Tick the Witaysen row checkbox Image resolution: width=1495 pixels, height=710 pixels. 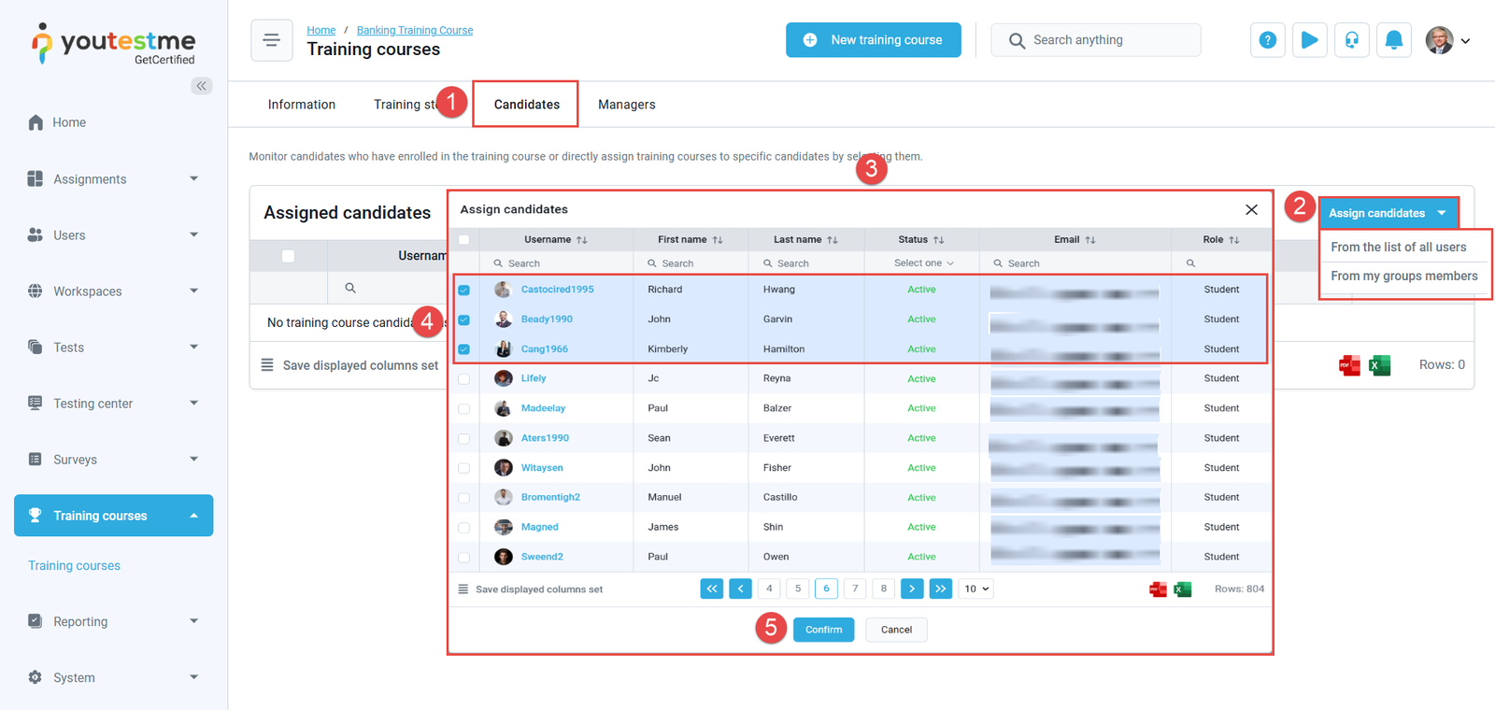[464, 468]
